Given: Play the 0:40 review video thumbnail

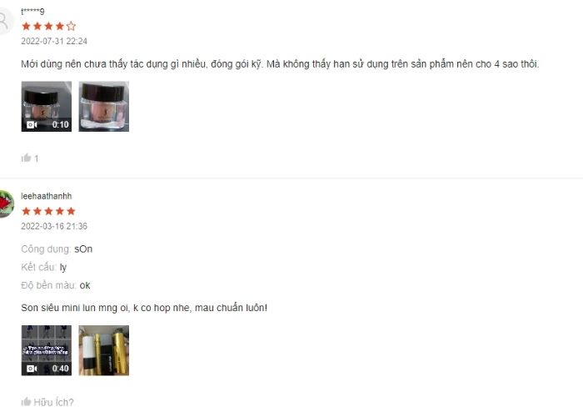Looking at the screenshot, I should coord(47,350).
